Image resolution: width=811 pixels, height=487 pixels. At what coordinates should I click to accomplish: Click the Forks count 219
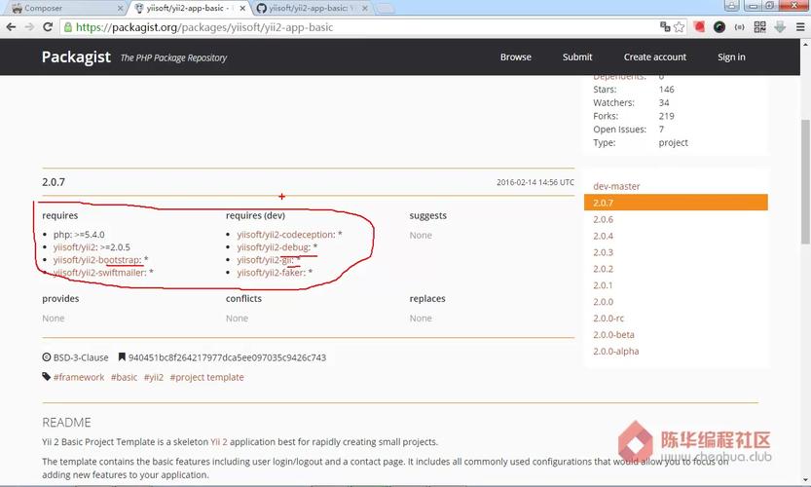(667, 116)
